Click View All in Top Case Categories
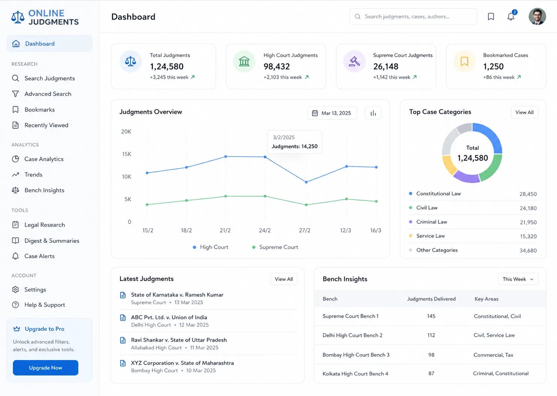The height and width of the screenshot is (396, 557). click(524, 112)
